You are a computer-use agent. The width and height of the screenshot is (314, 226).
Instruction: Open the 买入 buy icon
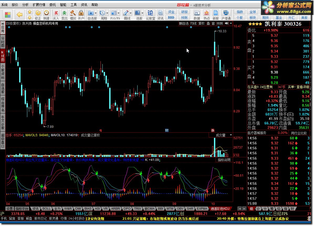coord(56,13)
